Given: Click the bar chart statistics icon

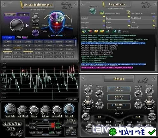Looking at the screenshot, I should (x=114, y=31).
